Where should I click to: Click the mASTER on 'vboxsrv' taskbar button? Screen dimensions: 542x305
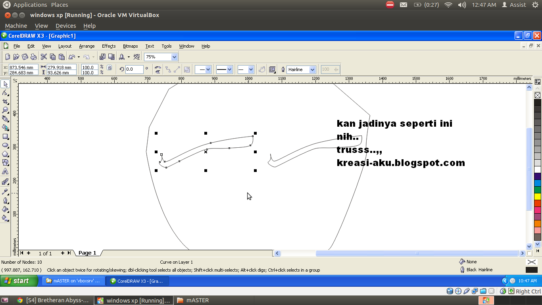point(74,281)
